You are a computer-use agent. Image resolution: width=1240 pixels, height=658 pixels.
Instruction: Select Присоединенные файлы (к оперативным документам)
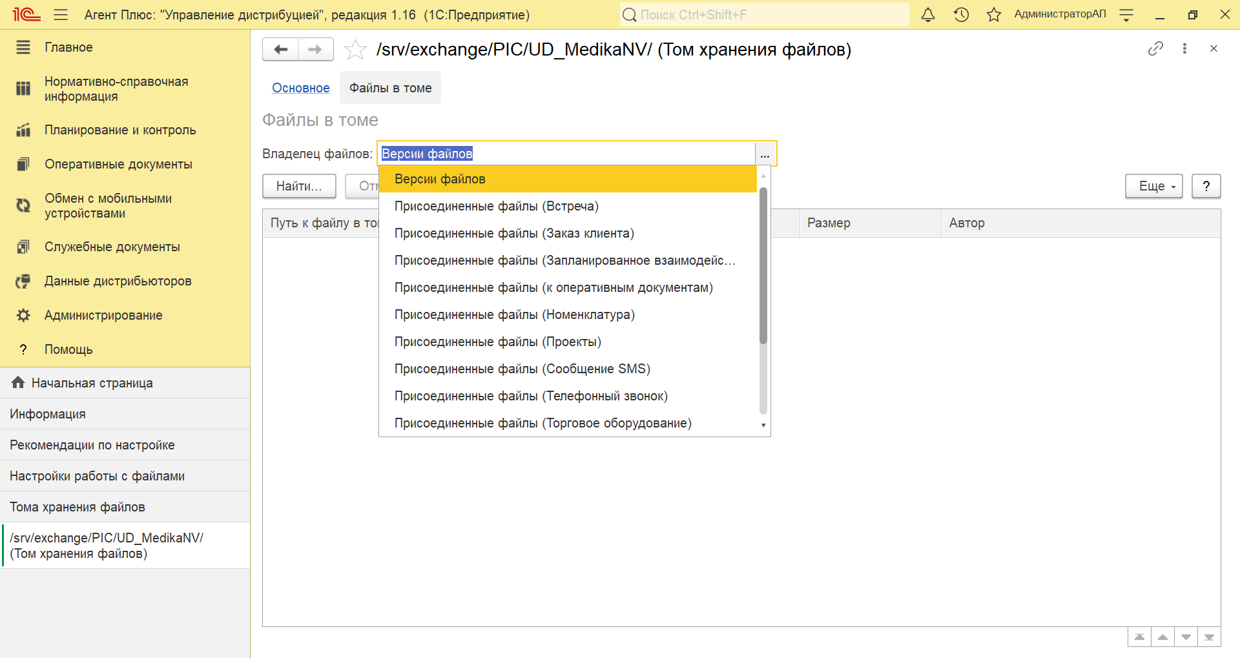[568, 287]
